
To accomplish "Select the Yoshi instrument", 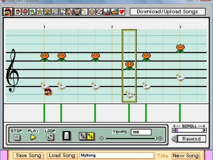I will tap(32, 12).
